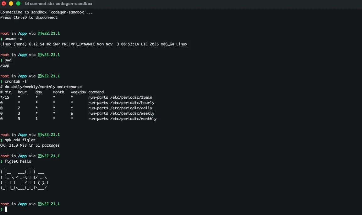Image resolution: width=362 pixels, height=215 pixels.
Task: Click the red close traffic light
Action: pos(4,4)
